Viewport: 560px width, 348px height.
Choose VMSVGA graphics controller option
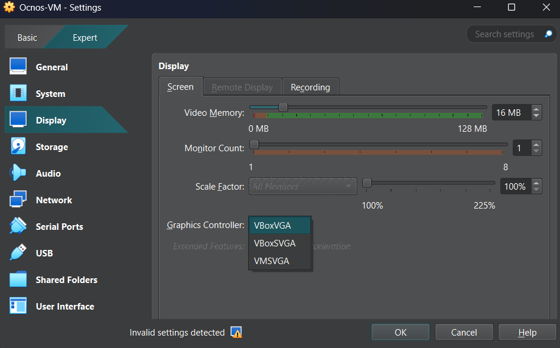[x=272, y=261]
